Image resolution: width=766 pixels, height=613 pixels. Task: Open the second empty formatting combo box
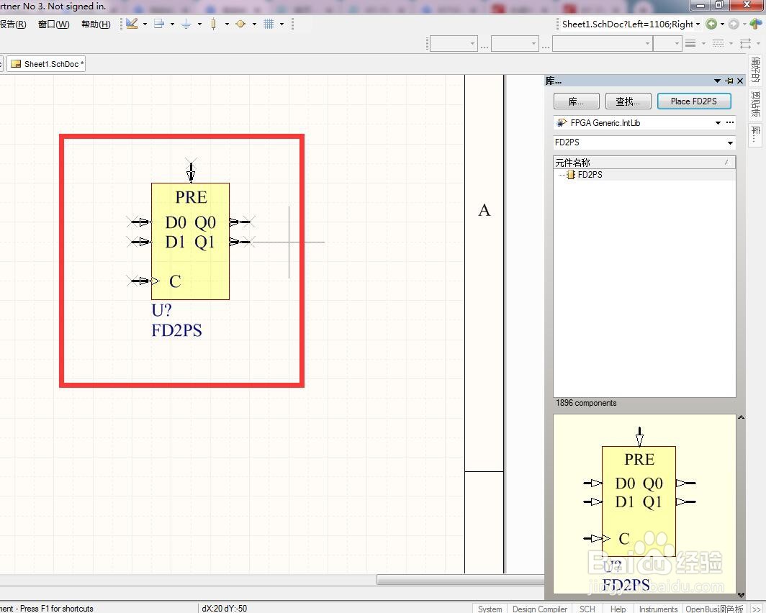click(515, 43)
